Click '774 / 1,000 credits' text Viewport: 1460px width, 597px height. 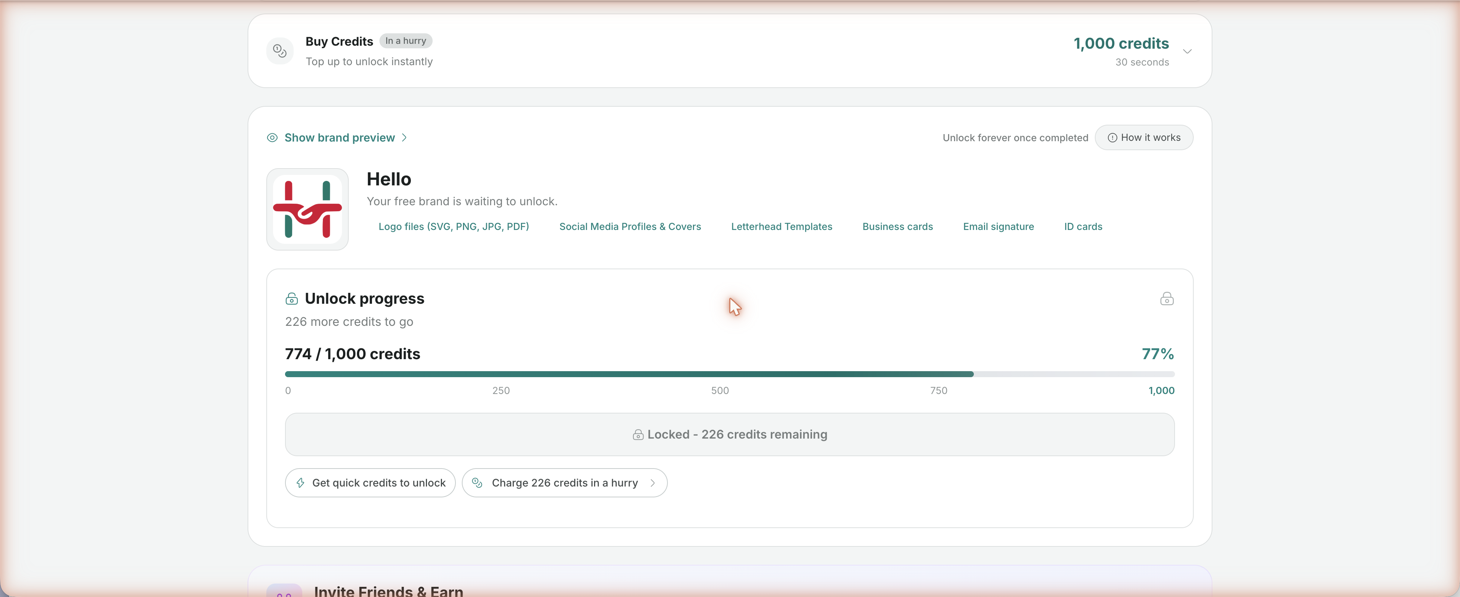[352, 354]
